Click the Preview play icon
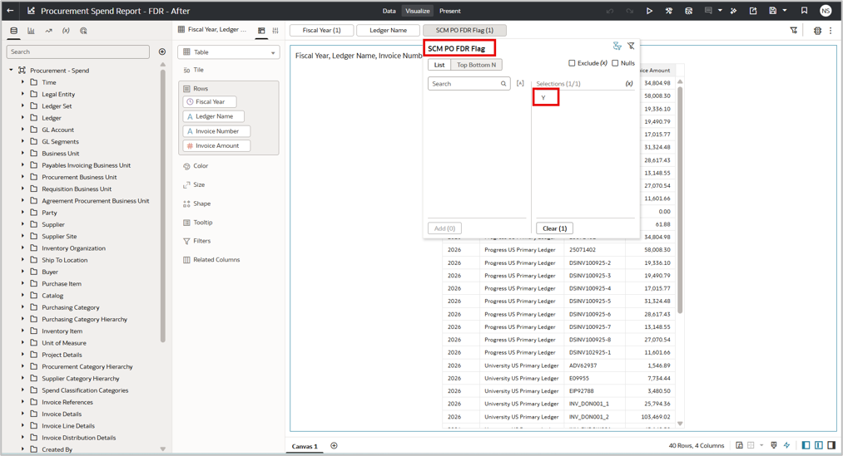843x456 pixels. tap(649, 11)
